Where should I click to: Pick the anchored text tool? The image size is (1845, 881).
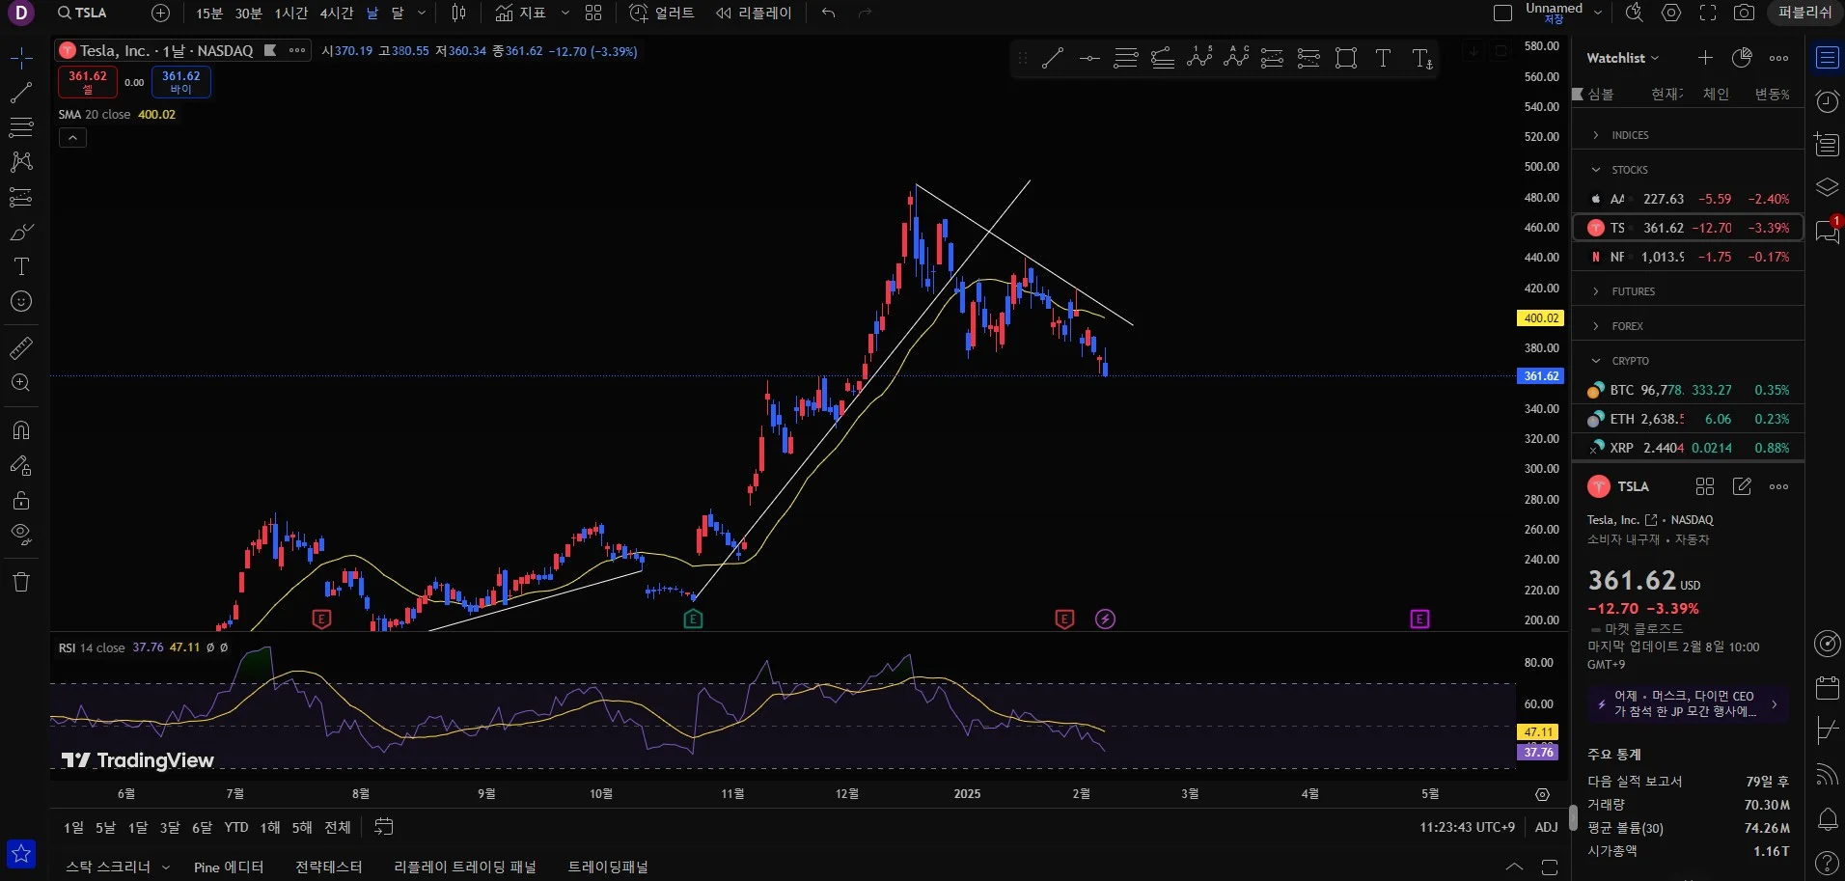click(1422, 59)
